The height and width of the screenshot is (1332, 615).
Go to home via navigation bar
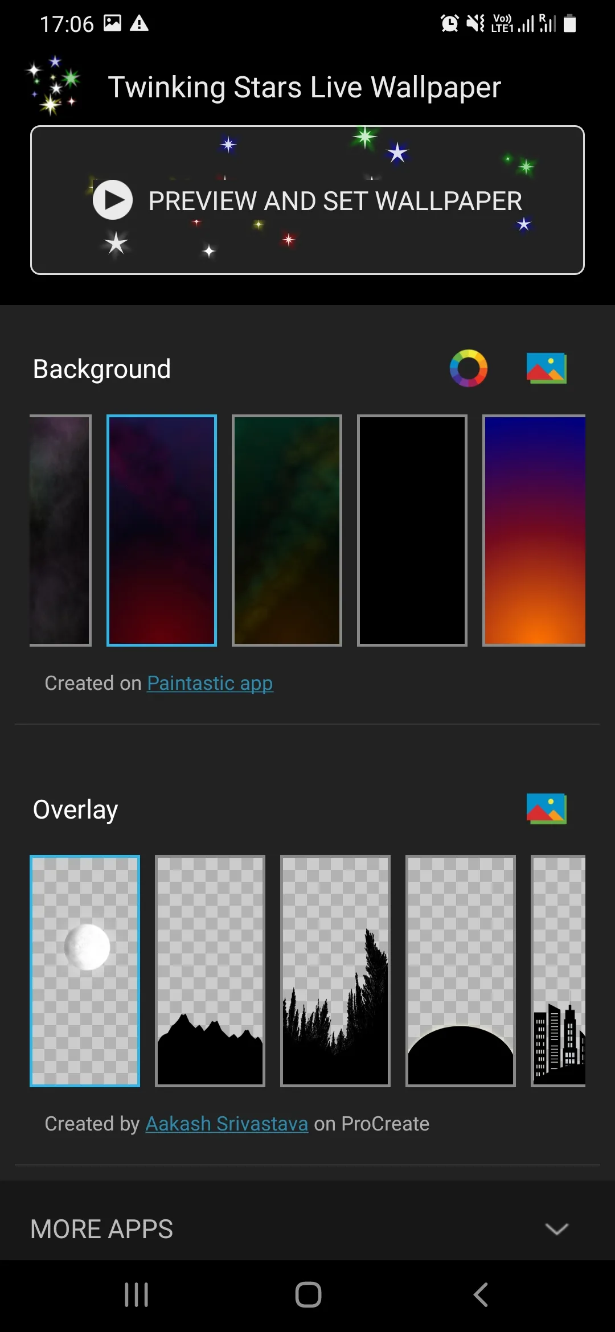pos(308,1295)
